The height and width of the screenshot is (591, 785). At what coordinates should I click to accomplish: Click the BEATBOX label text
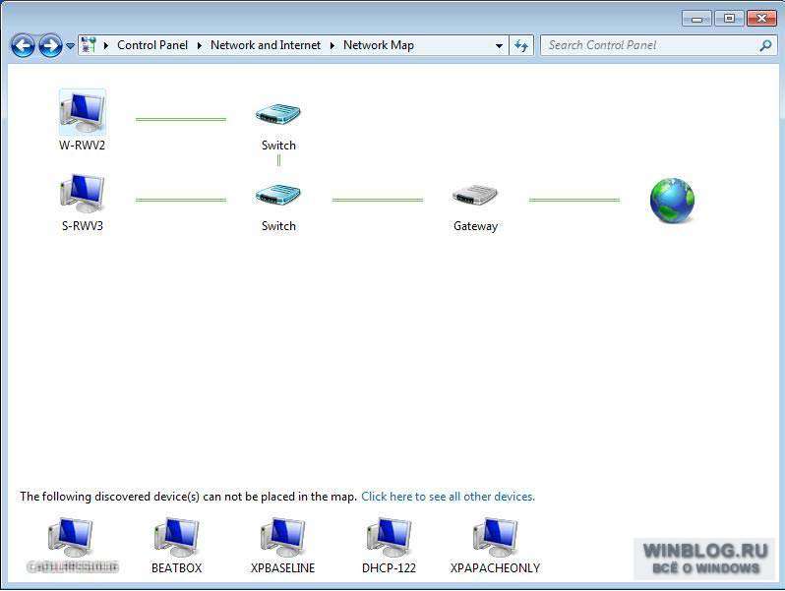pos(177,568)
